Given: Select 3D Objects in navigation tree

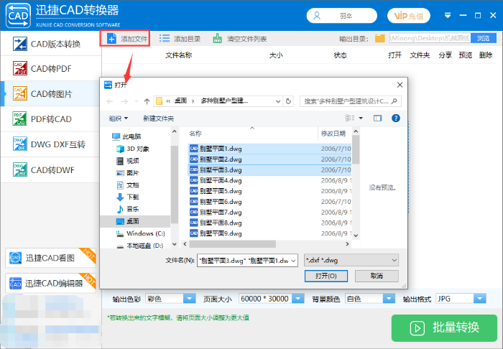Looking at the screenshot, I should pyautogui.click(x=133, y=149).
